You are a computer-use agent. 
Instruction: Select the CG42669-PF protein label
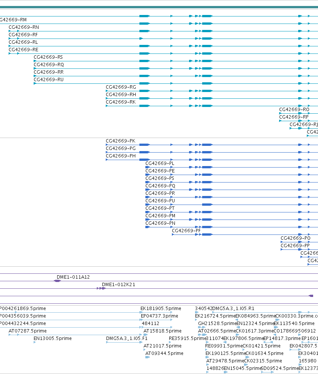pyautogui.click(x=186, y=231)
